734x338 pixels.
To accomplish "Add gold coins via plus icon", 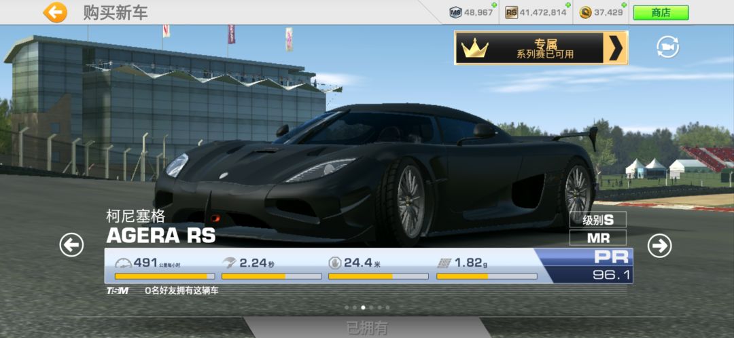I will tap(625, 5).
